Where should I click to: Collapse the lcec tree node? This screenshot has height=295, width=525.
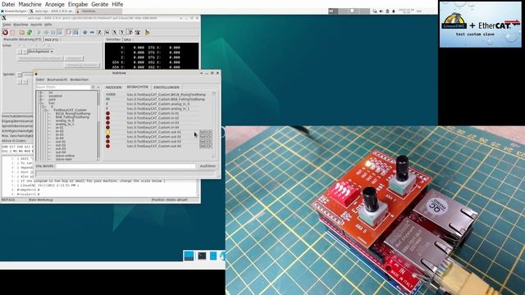click(42, 103)
